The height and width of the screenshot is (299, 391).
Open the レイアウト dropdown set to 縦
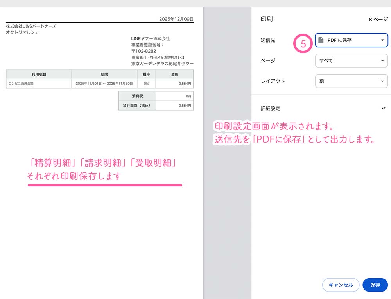click(x=351, y=81)
